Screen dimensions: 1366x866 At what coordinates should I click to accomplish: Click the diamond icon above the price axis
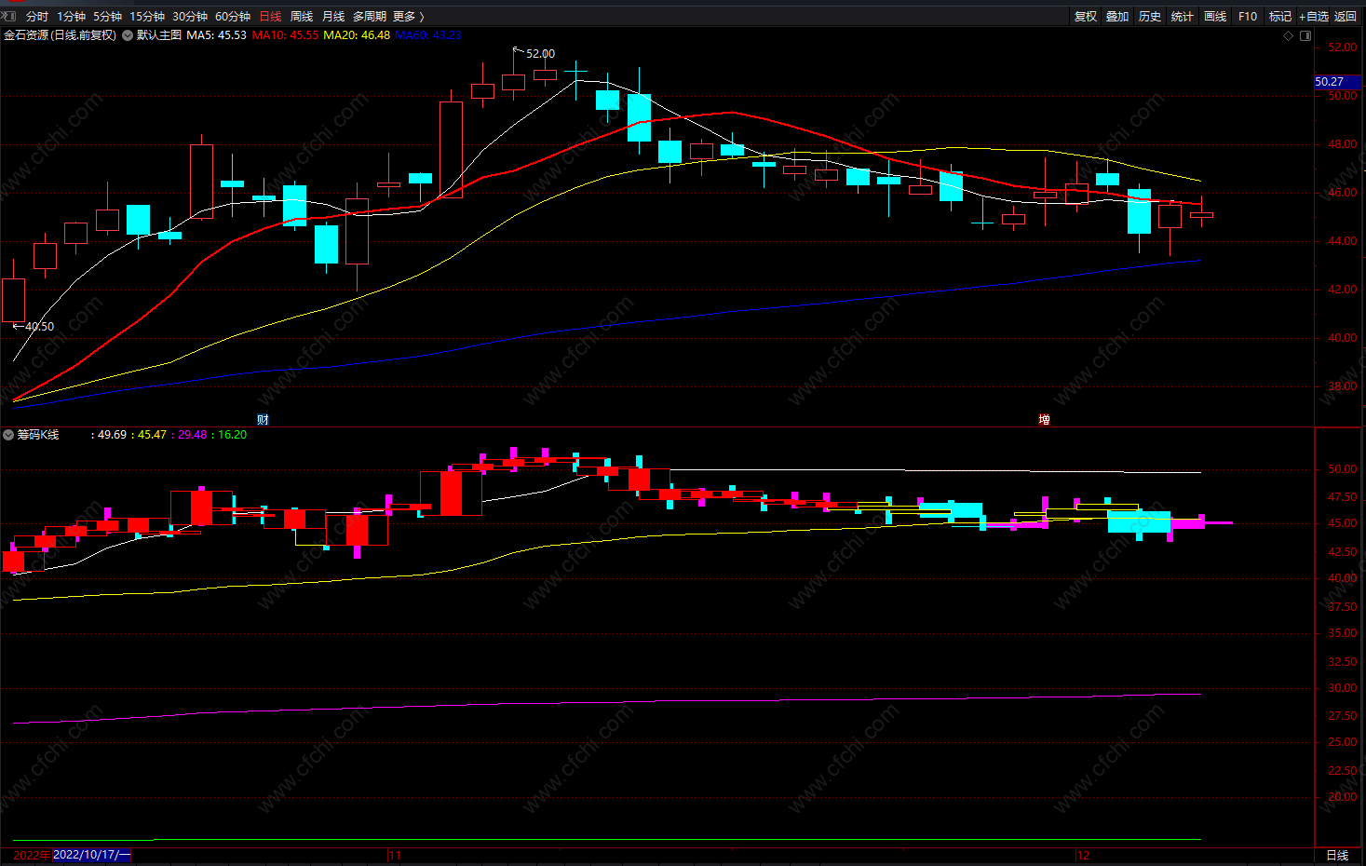tap(1289, 35)
